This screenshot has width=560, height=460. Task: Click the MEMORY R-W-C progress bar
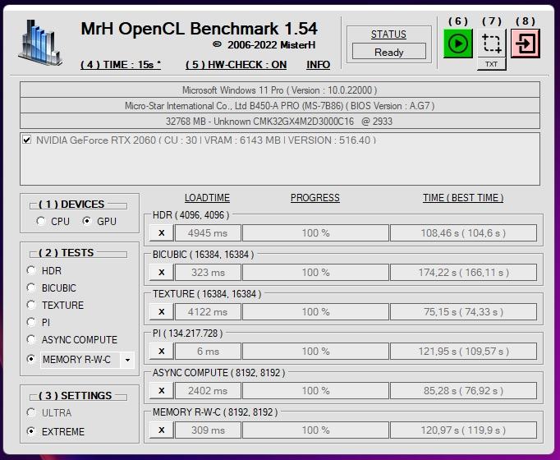click(315, 430)
